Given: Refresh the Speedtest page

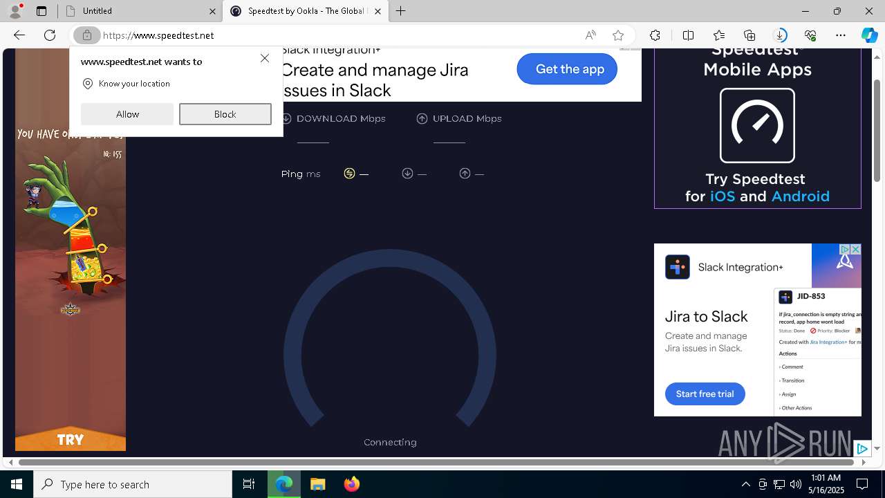Looking at the screenshot, I should [x=50, y=35].
